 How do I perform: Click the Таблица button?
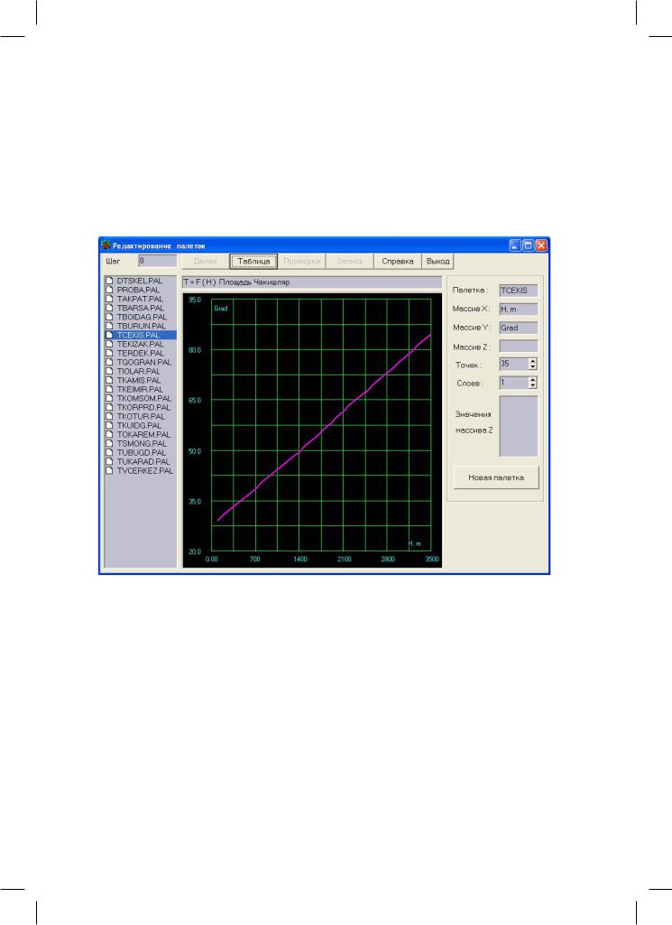click(x=253, y=261)
